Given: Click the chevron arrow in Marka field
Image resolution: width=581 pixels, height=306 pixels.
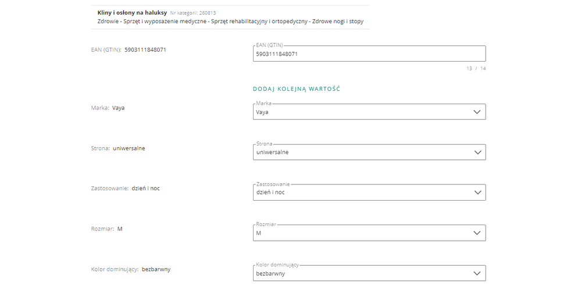Looking at the screenshot, I should coord(477,112).
